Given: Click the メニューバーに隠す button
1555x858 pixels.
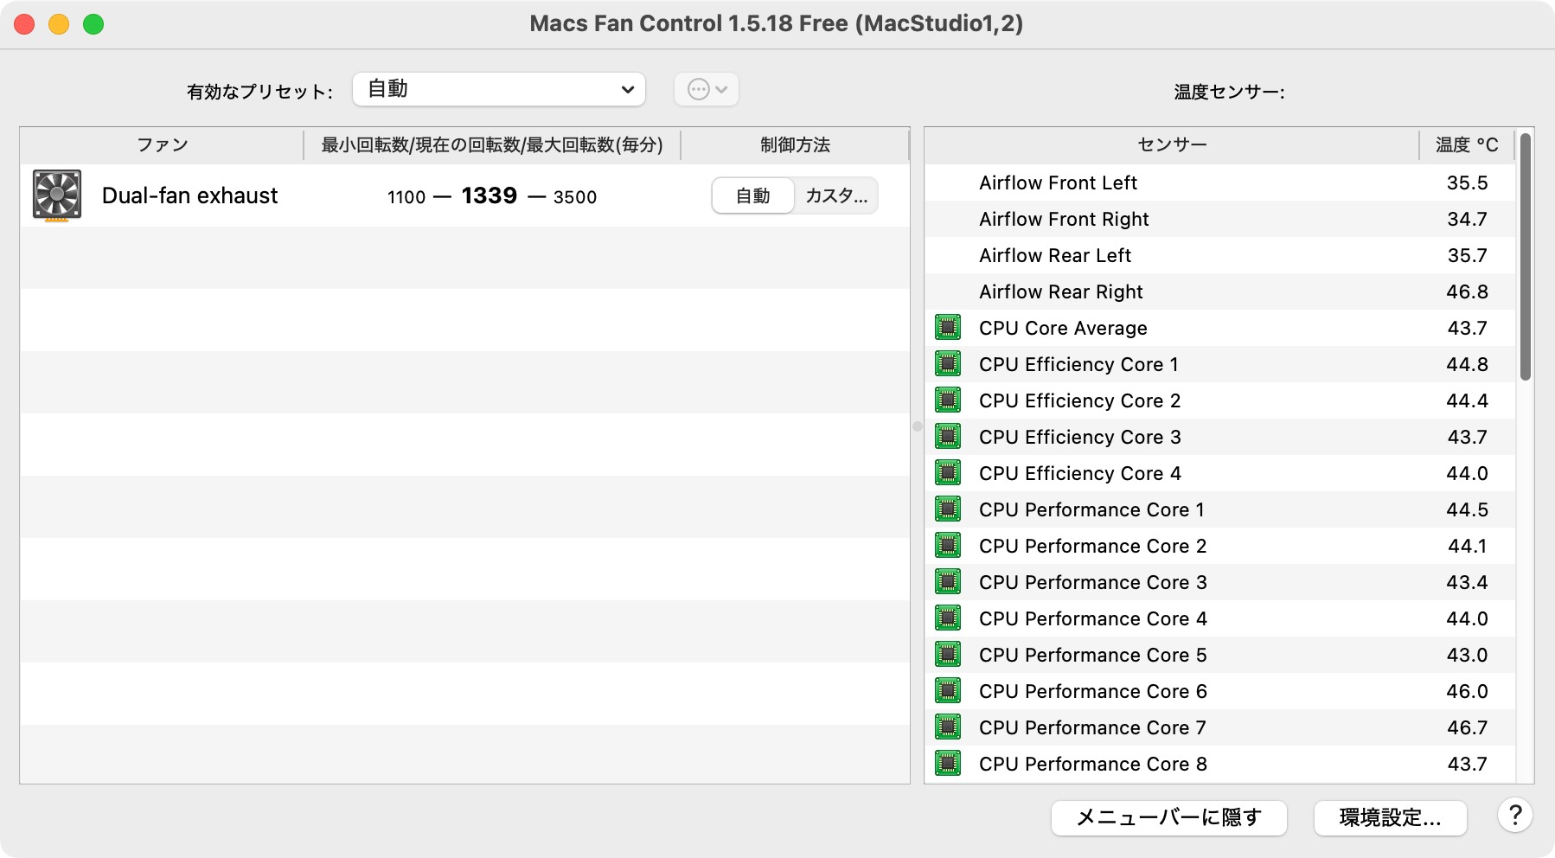Looking at the screenshot, I should click(x=1169, y=818).
